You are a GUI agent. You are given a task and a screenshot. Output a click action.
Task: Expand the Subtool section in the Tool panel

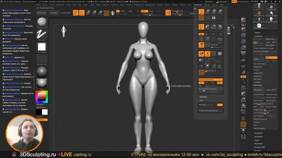(x=257, y=32)
